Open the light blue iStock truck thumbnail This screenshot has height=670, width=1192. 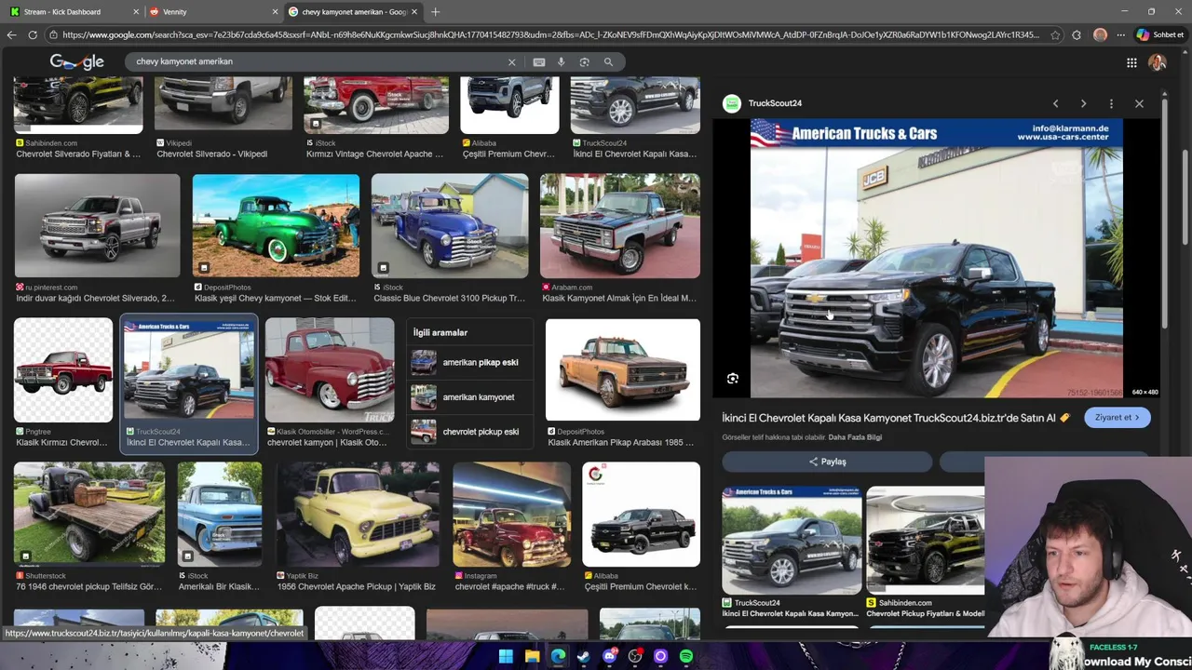[220, 515]
